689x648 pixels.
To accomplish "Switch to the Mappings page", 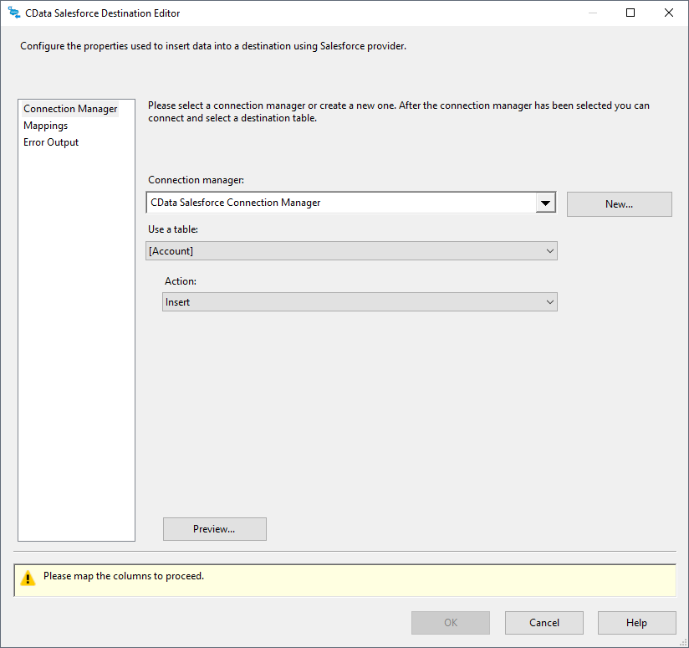I will [46, 126].
